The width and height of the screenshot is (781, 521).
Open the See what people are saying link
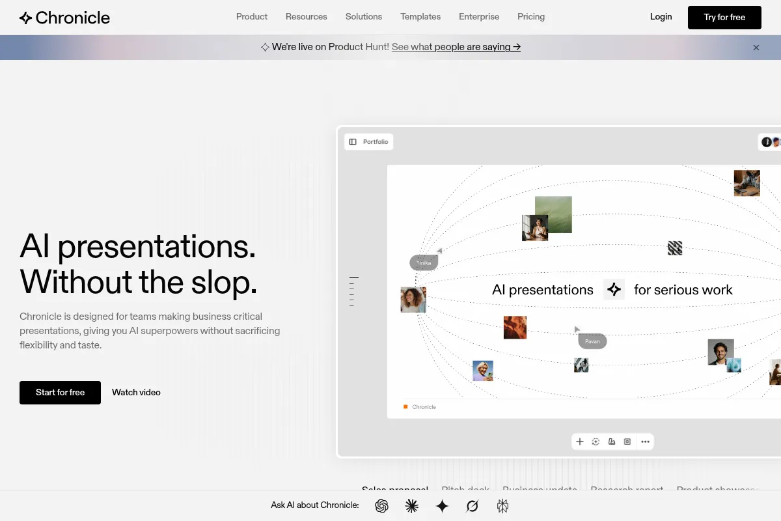click(456, 47)
